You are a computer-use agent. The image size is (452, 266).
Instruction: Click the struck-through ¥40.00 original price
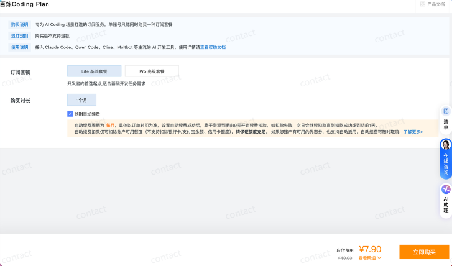(x=345, y=258)
